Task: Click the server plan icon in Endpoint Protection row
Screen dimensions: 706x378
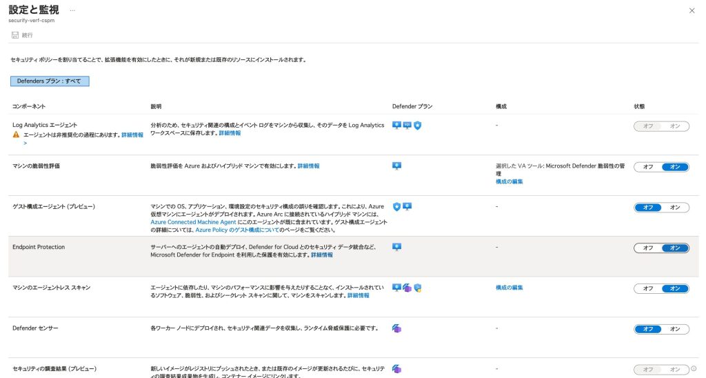Action: click(396, 247)
